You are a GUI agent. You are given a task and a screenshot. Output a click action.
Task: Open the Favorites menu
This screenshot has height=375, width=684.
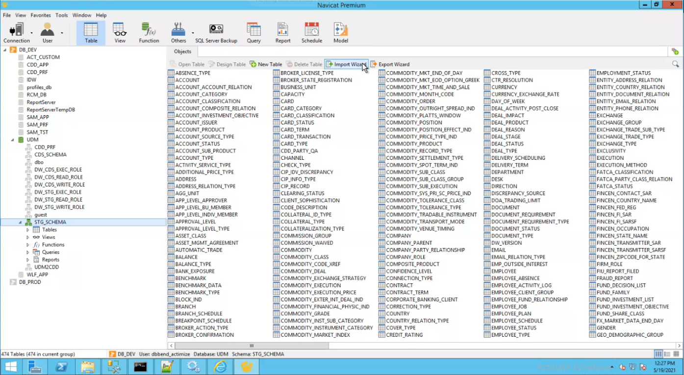tap(41, 15)
